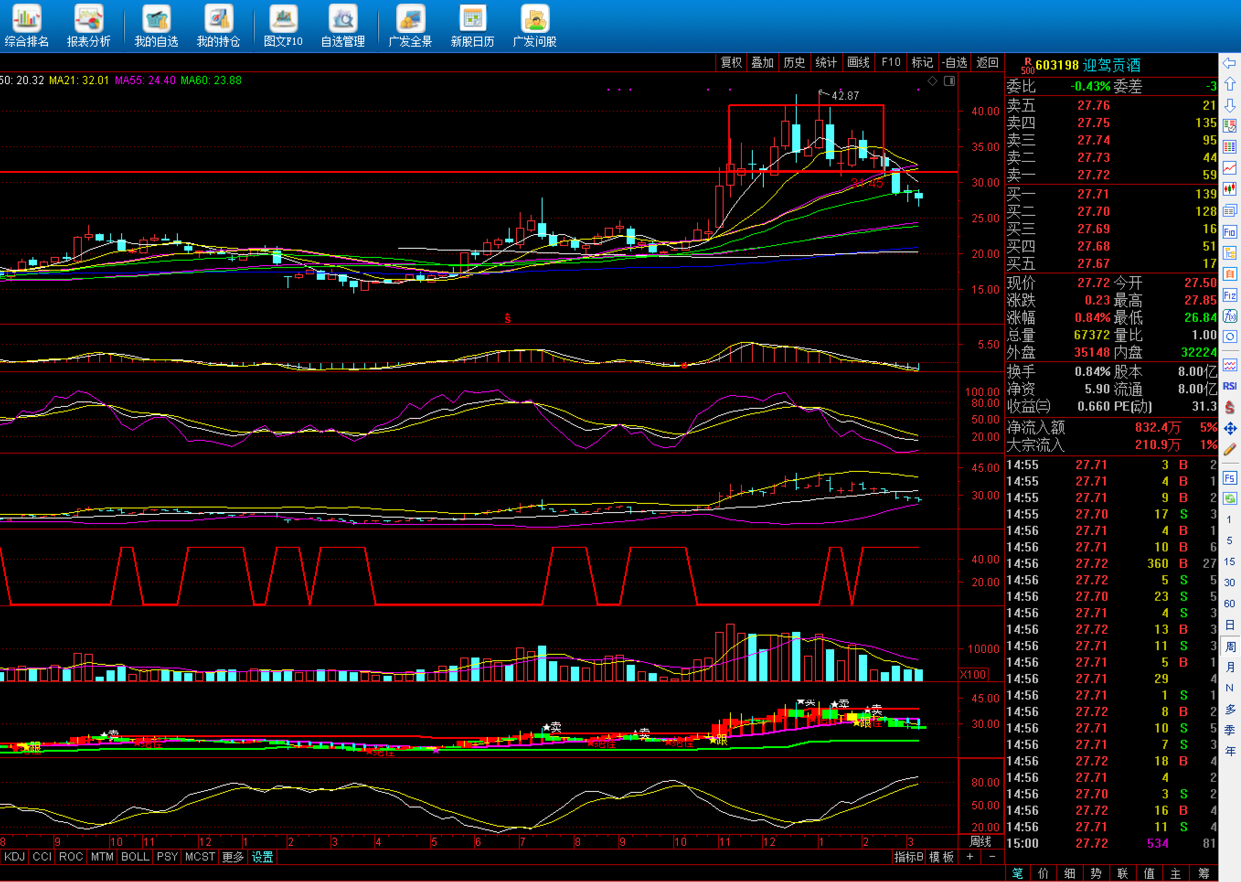Screen dimensions: 1241x882
Task: Expand the 更多 indicators list
Action: (x=233, y=856)
